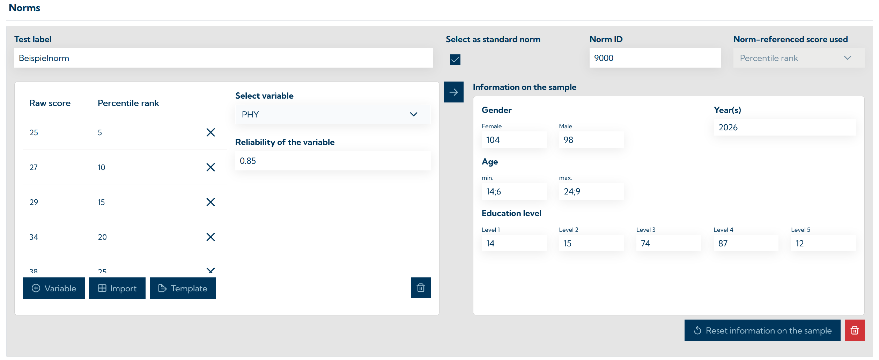Open the Select variable PHY dropdown
Viewport: 879px width, 360px height.
point(333,114)
